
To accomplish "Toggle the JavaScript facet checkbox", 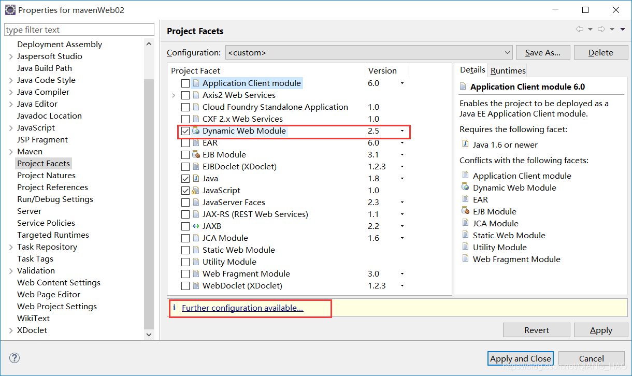I will (x=185, y=191).
